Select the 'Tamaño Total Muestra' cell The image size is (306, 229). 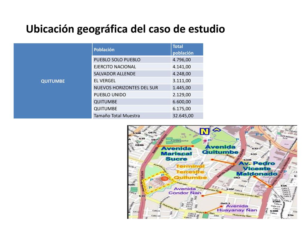coord(132,116)
